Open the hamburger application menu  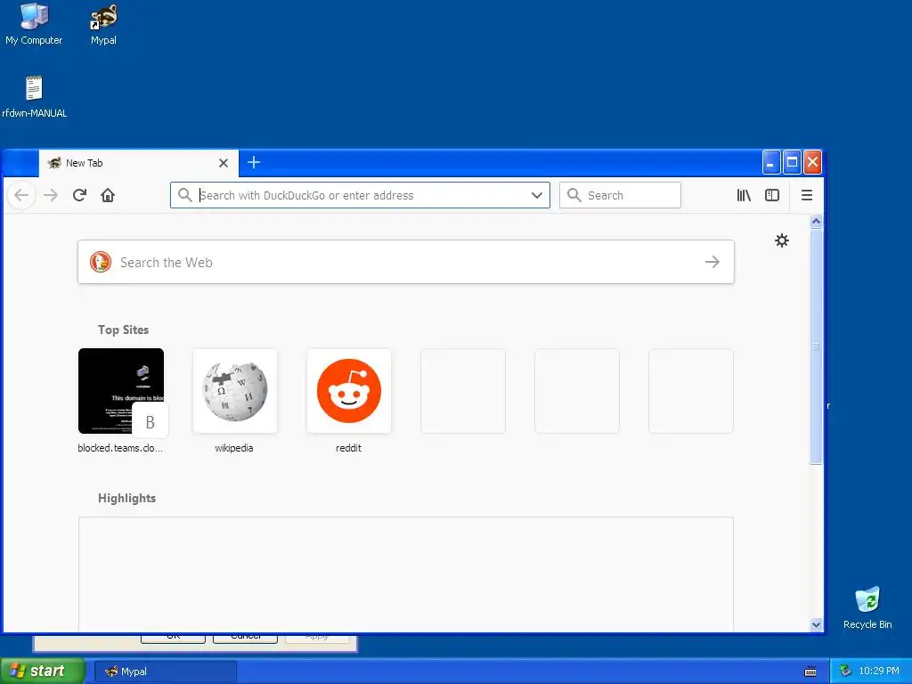(807, 195)
